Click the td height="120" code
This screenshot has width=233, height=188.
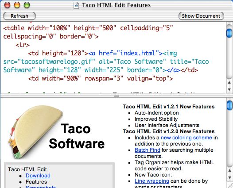tap(58, 53)
